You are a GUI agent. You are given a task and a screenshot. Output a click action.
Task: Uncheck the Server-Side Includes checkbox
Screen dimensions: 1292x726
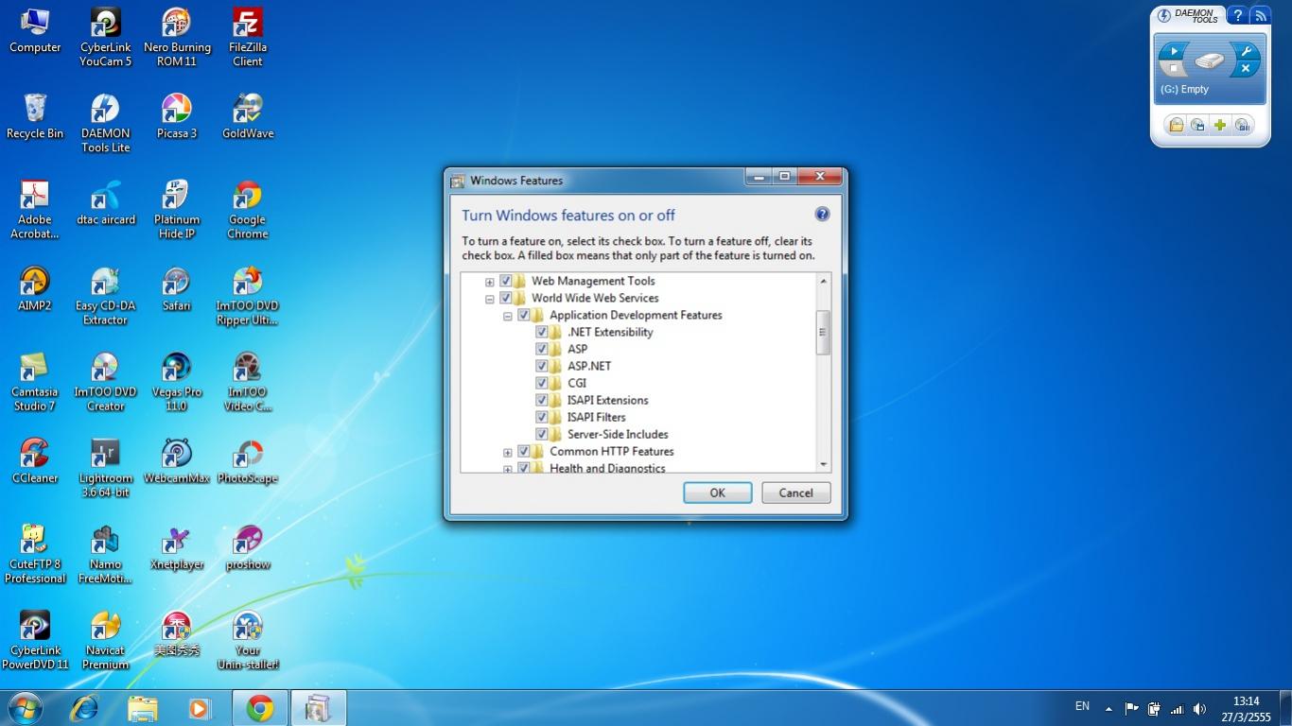click(542, 434)
